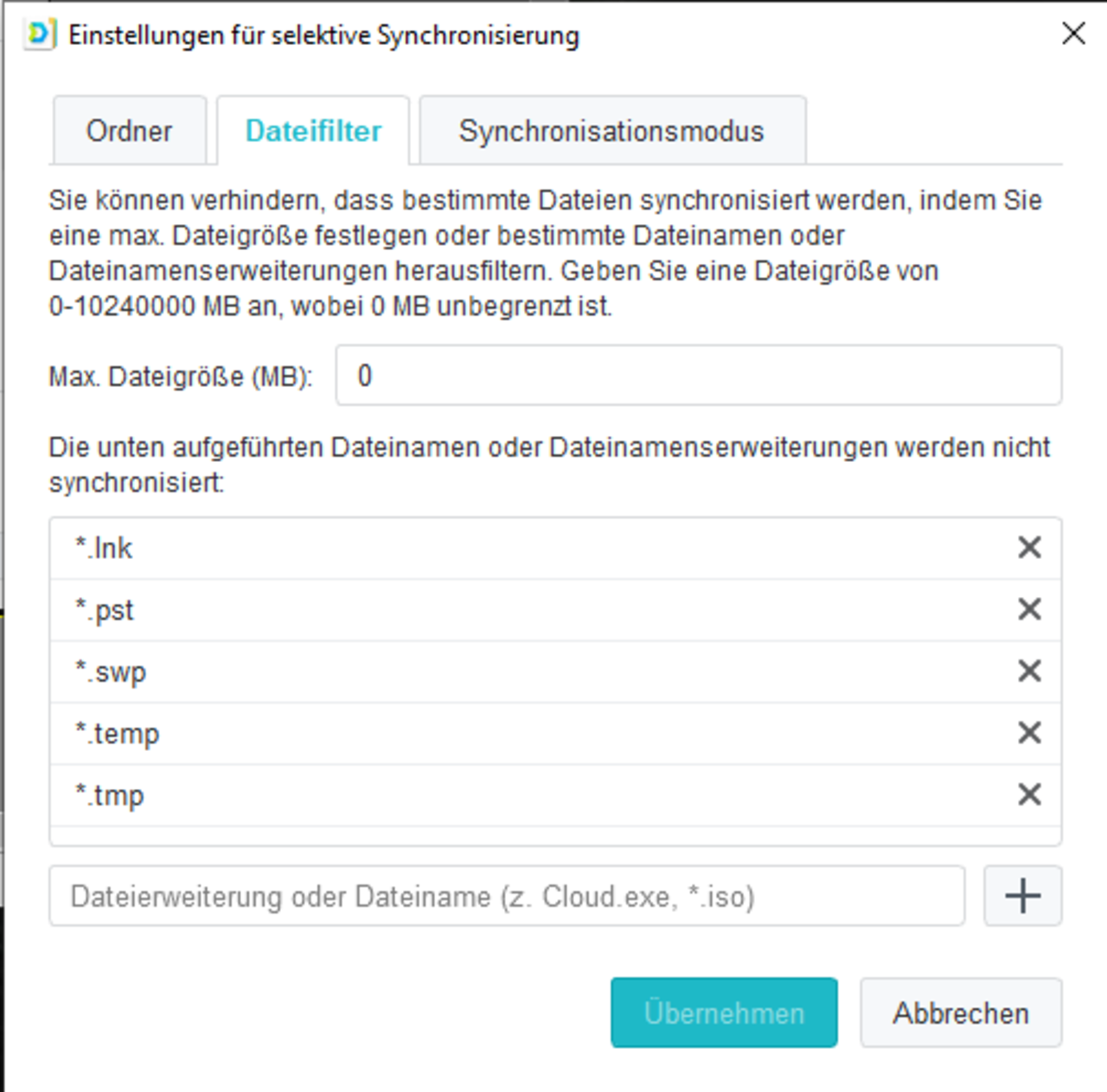Close the selective sync settings dialog
Image resolution: width=1107 pixels, height=1092 pixels.
coord(1073,34)
